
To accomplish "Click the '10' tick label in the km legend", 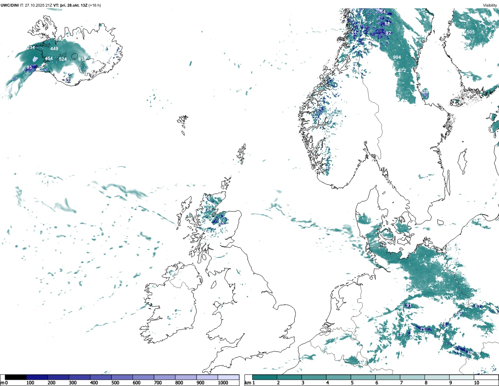I will [x=476, y=383].
